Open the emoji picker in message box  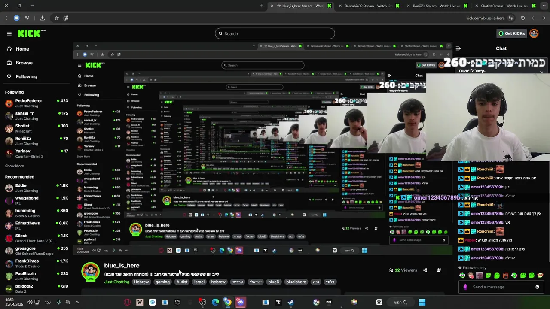click(537, 287)
